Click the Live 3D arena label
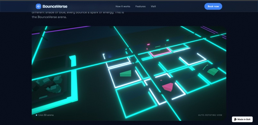258x125 pixels. (x=46, y=115)
